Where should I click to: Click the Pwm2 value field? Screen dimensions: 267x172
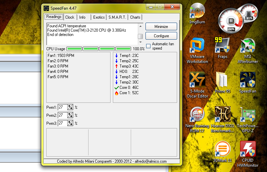click(x=63, y=115)
